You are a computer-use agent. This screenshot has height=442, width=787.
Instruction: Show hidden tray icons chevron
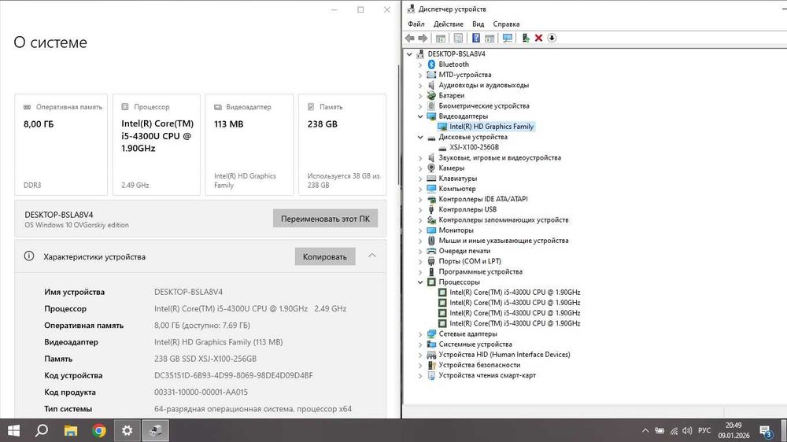click(645, 430)
